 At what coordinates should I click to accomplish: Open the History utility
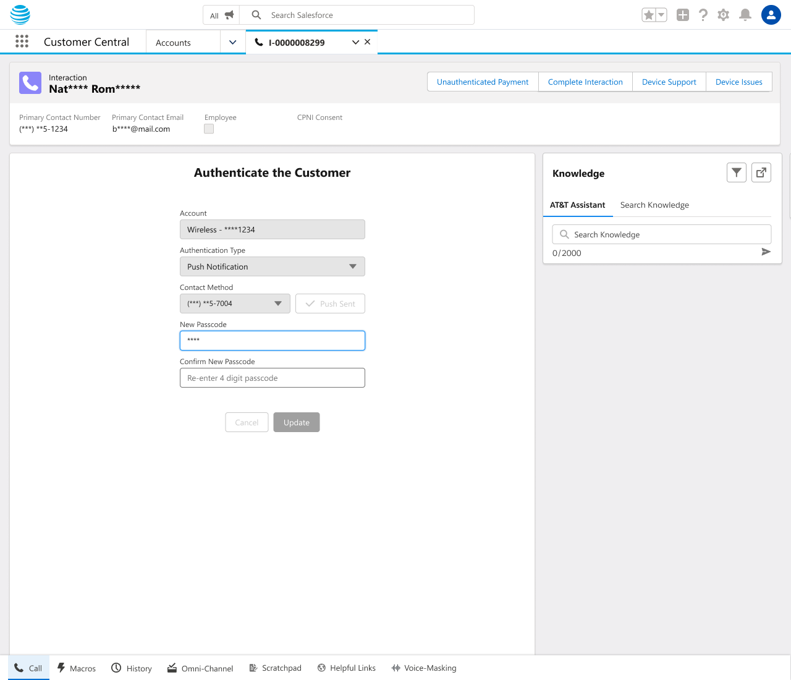(132, 668)
